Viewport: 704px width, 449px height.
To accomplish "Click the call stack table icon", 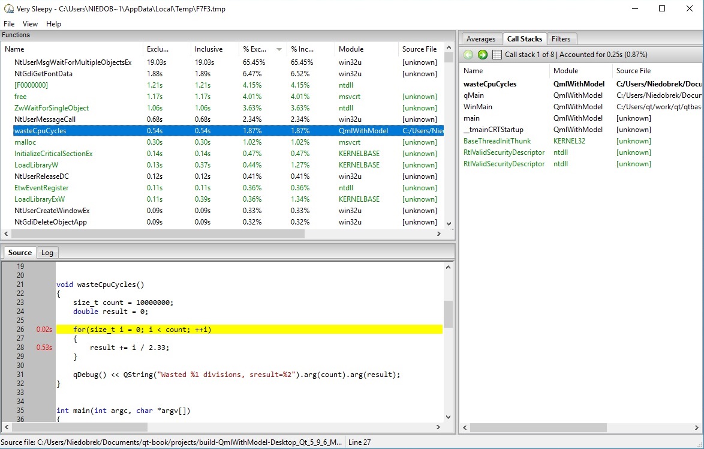I will [497, 55].
